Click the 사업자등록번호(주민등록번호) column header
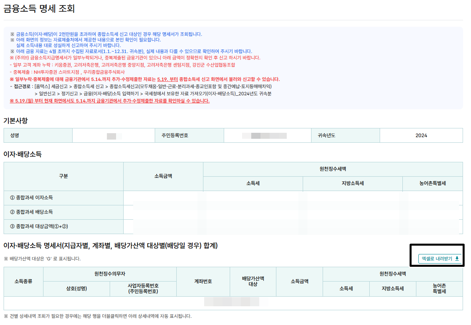This screenshot has width=471, height=325. (143, 289)
